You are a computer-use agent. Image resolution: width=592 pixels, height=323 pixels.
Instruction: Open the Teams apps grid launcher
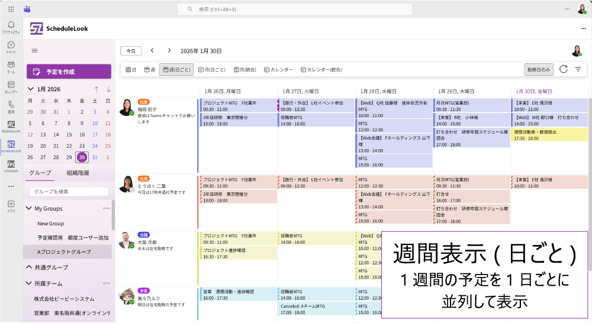[x=11, y=9]
